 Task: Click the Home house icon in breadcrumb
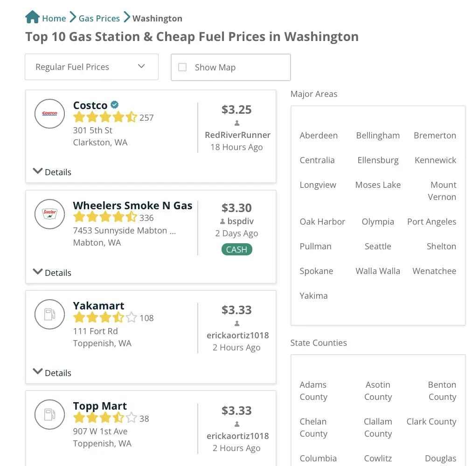point(32,18)
